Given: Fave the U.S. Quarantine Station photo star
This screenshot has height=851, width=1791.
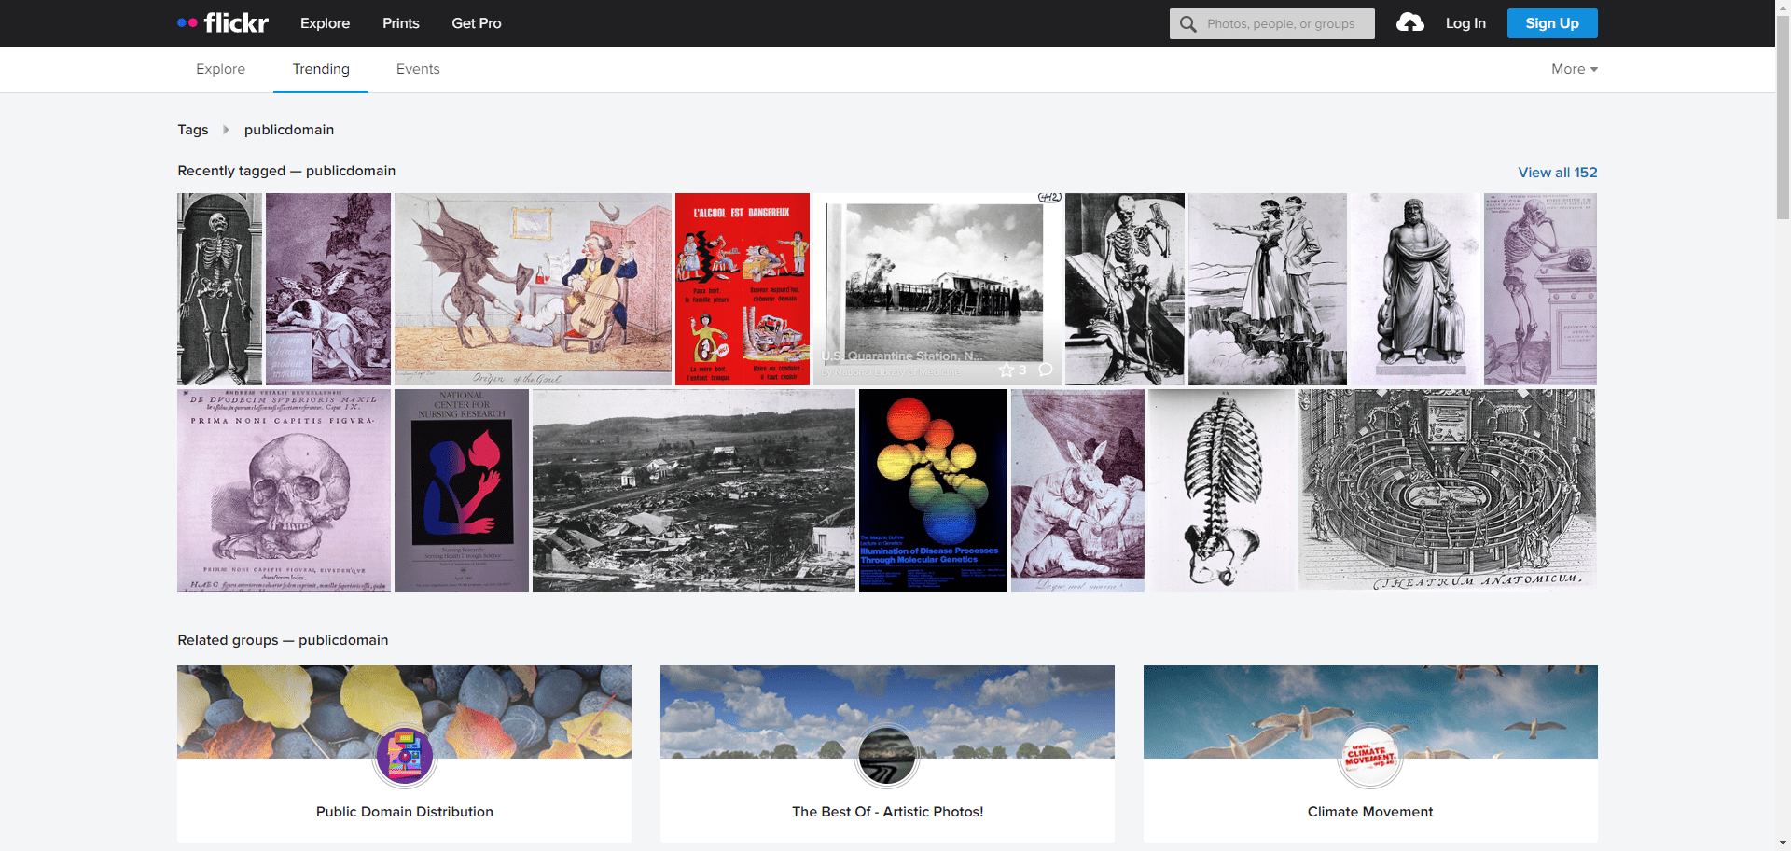Looking at the screenshot, I should point(1007,370).
